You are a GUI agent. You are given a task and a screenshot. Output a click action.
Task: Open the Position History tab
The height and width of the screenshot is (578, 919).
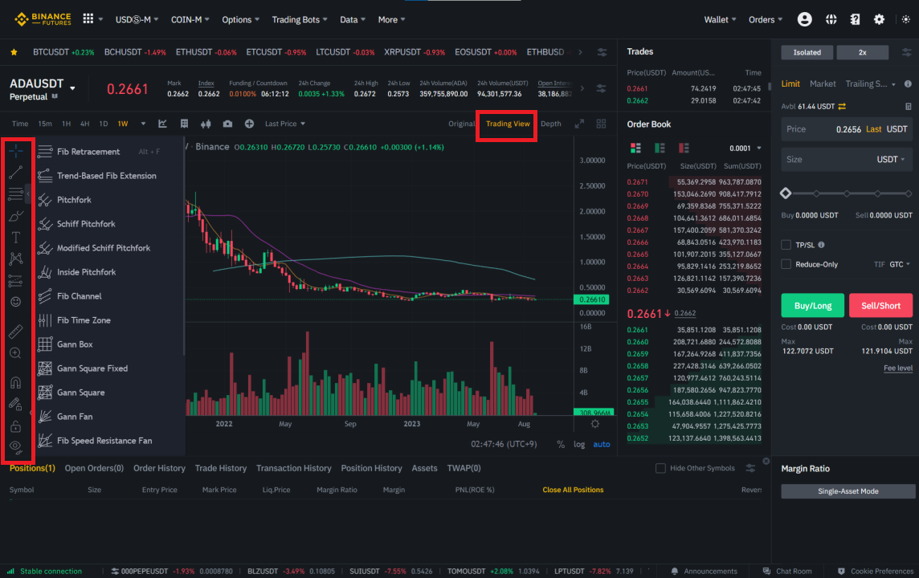pos(372,468)
